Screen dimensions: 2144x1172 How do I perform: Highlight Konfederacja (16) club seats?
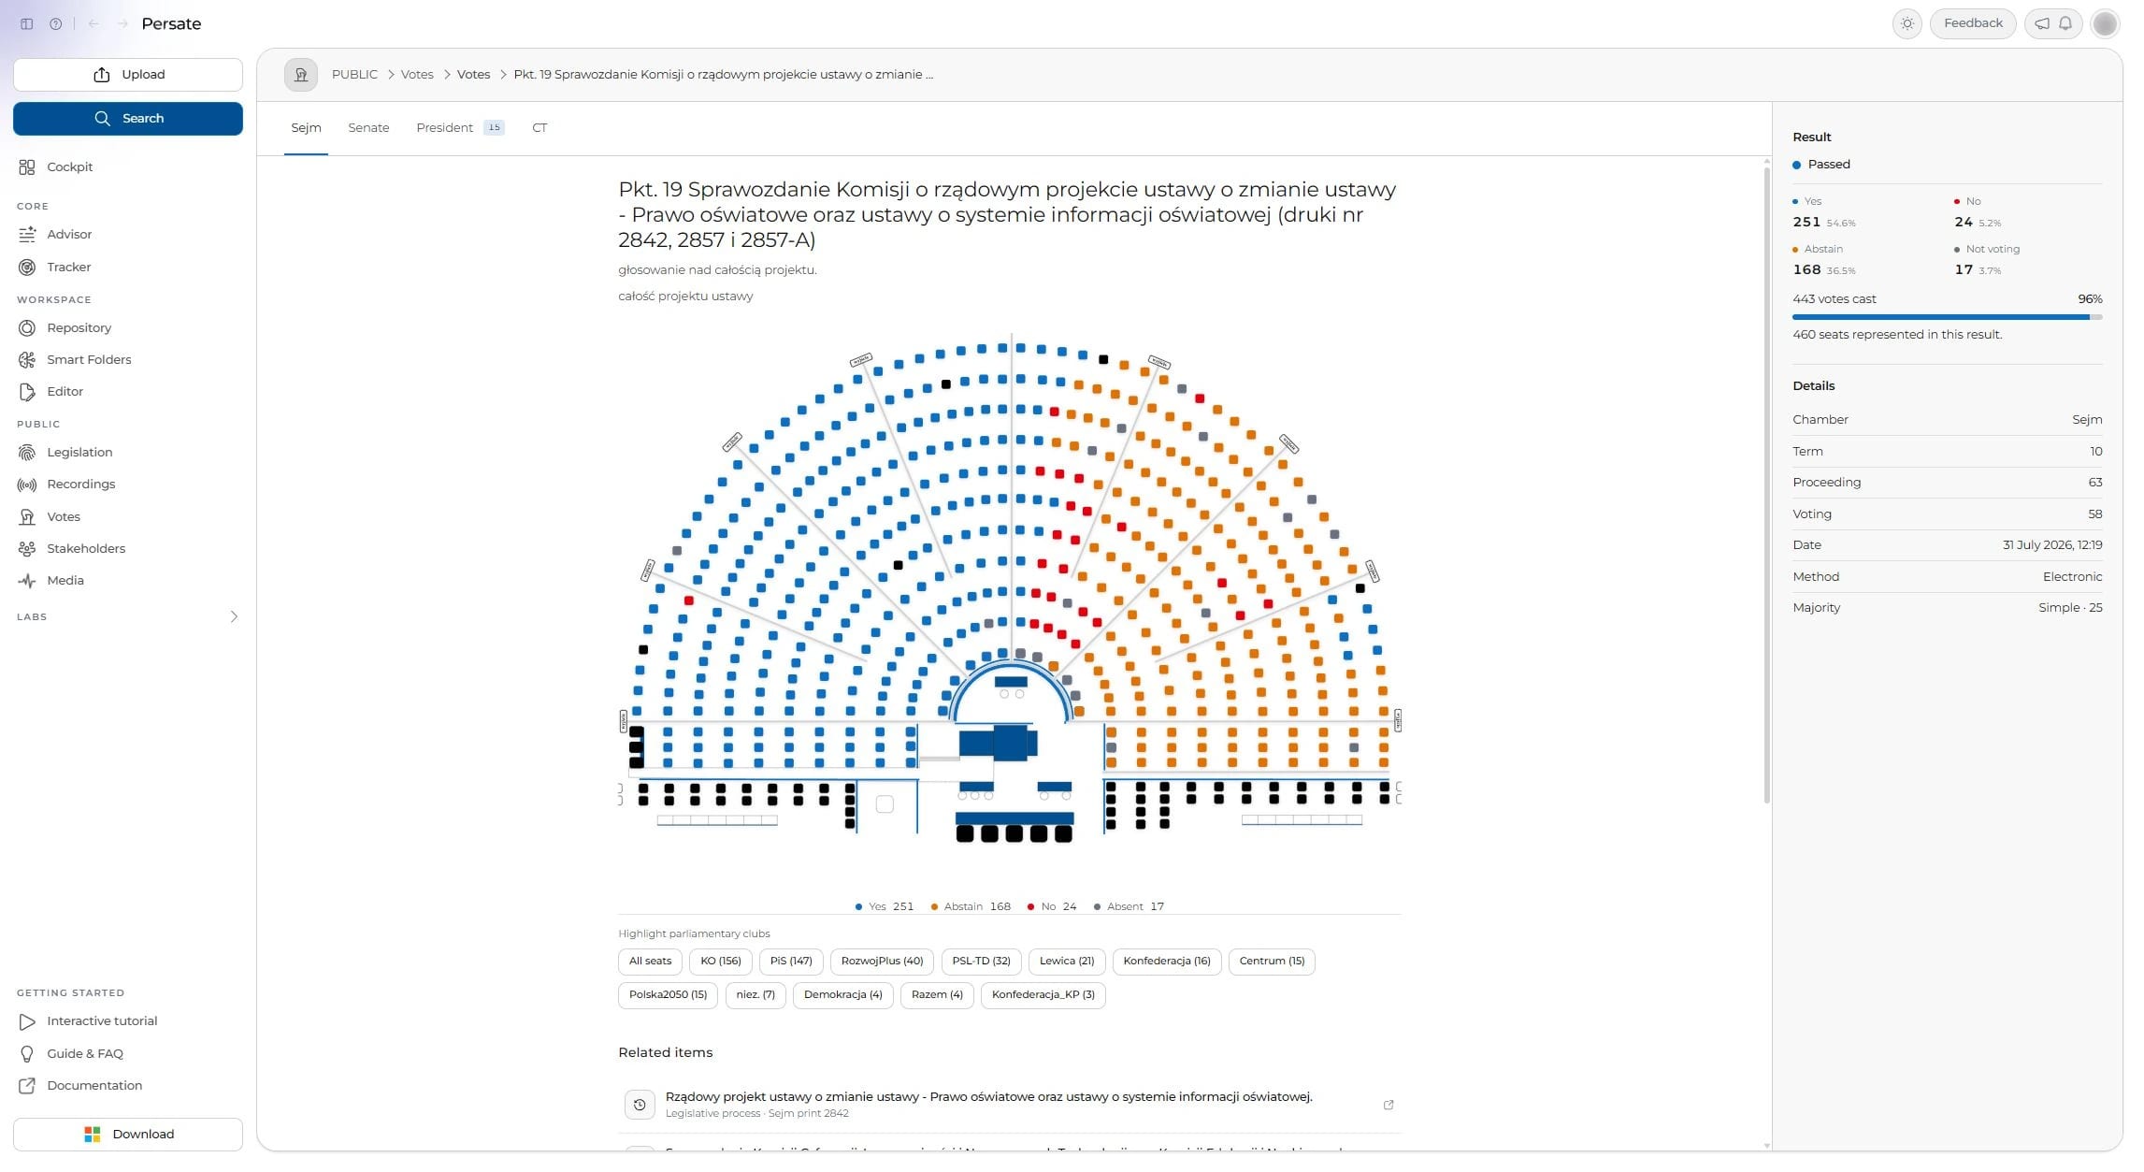coord(1167,962)
